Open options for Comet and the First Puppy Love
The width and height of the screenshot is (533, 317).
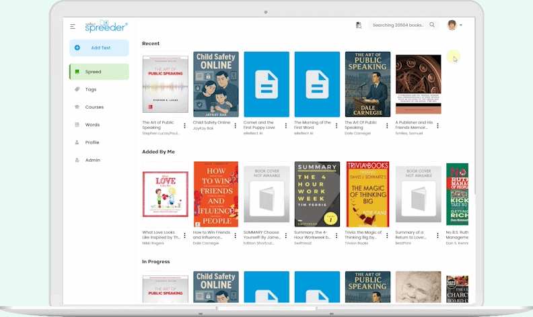pos(286,126)
